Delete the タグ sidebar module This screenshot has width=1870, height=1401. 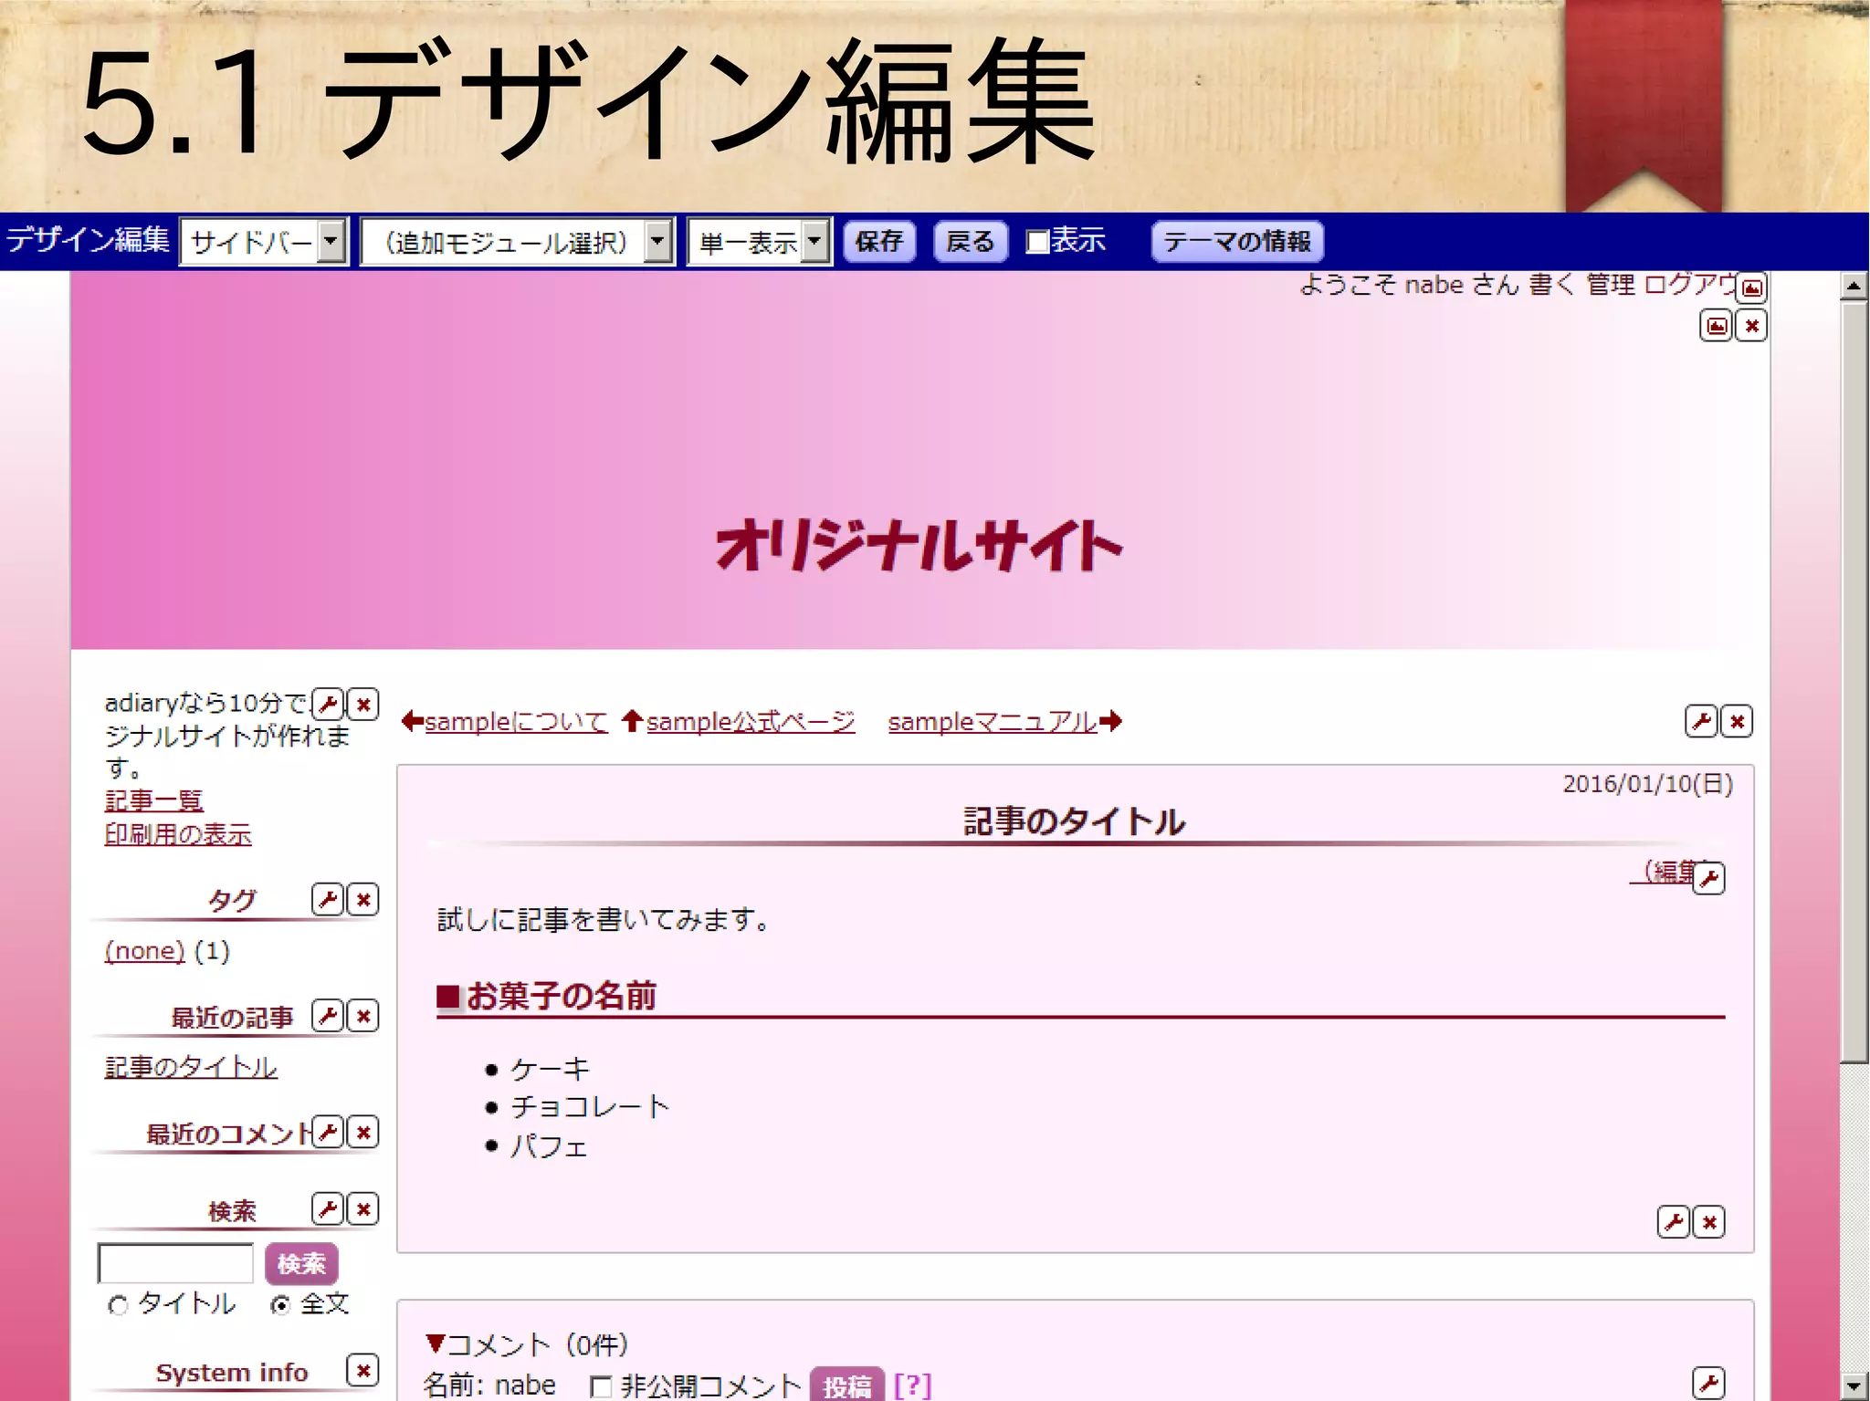(x=363, y=899)
